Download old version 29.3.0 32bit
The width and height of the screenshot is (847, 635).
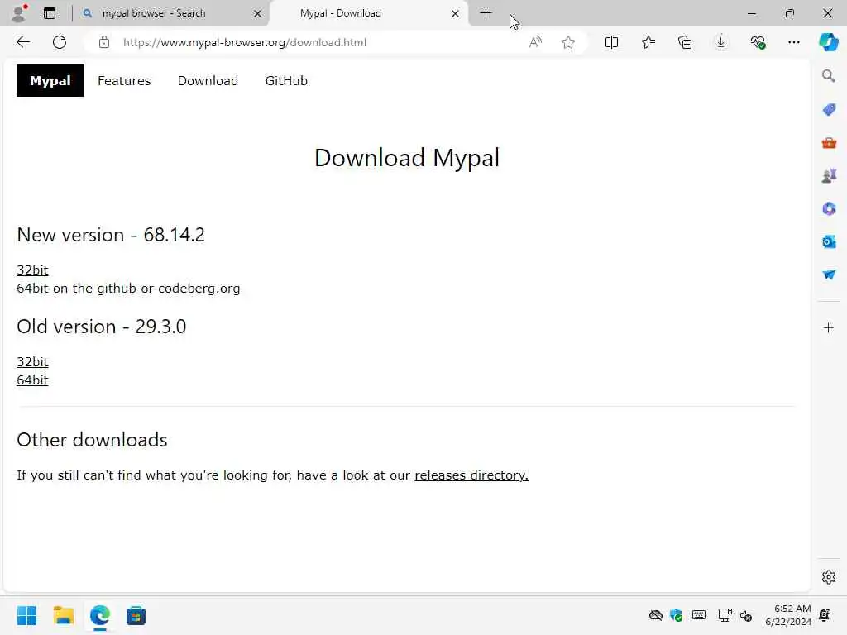point(32,362)
